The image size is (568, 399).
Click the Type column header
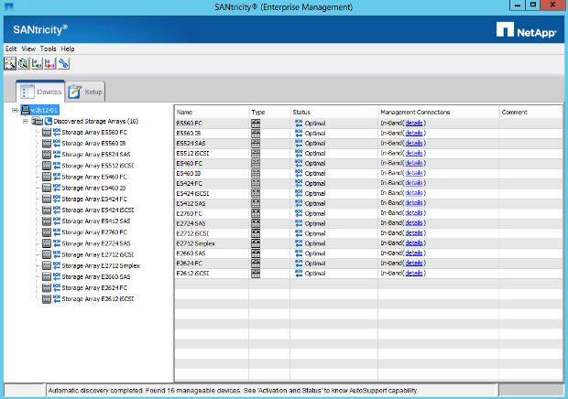click(x=269, y=113)
